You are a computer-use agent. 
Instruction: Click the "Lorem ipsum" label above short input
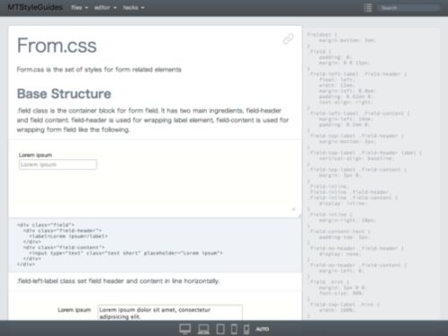[35, 155]
